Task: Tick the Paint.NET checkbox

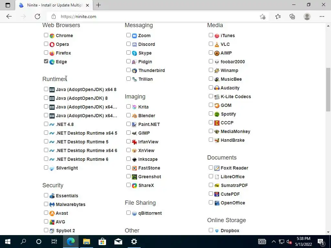Action: [128, 124]
